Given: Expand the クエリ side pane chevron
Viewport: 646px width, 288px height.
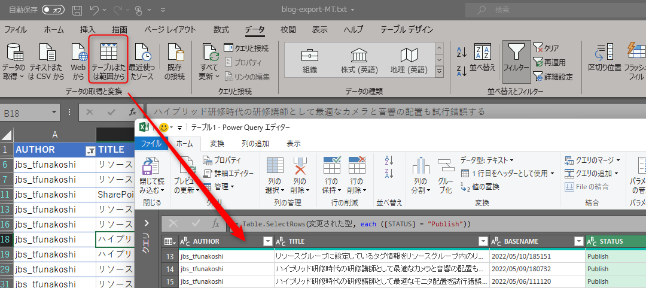Looking at the screenshot, I should tap(147, 223).
